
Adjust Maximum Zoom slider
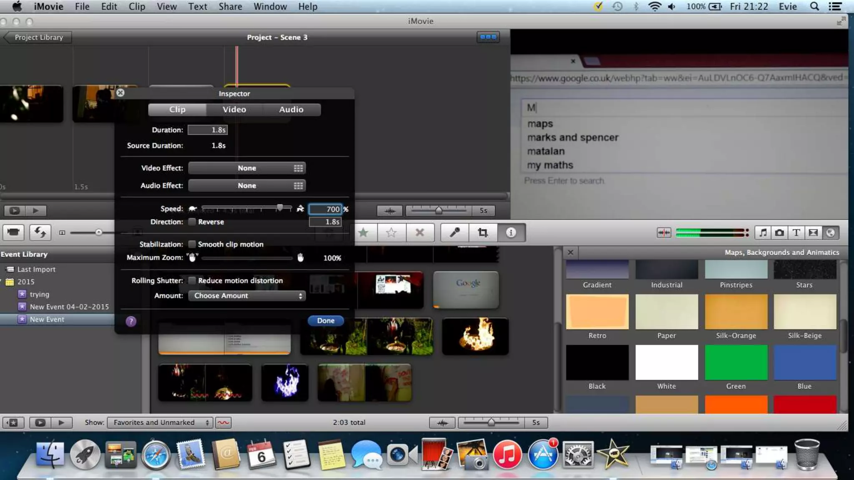click(247, 258)
